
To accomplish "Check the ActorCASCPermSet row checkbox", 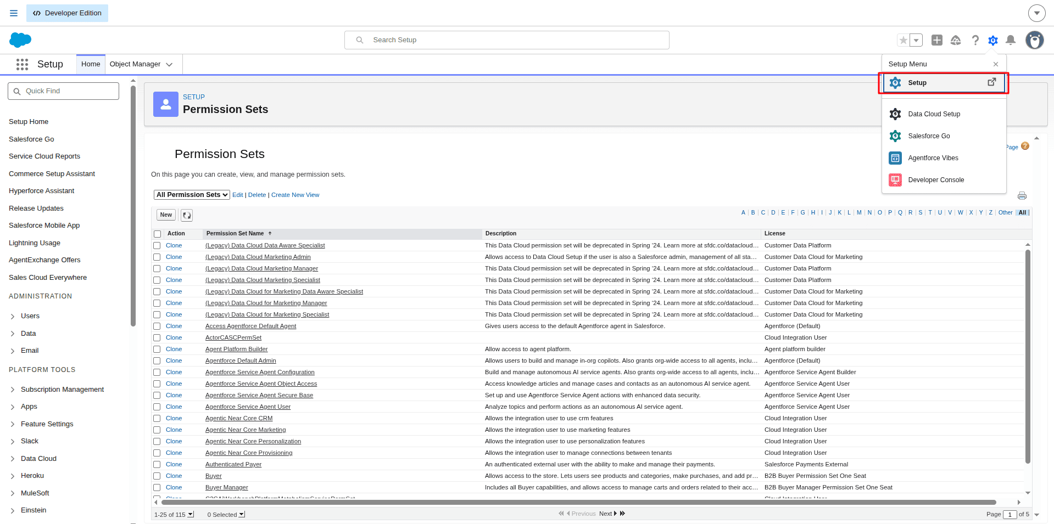I will [x=157, y=338].
